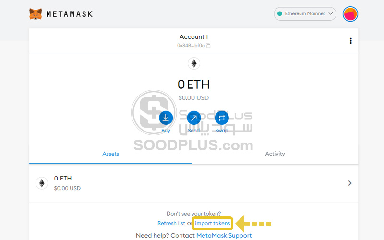
Task: Click the Ethereum logo above balance
Action: coord(194,63)
